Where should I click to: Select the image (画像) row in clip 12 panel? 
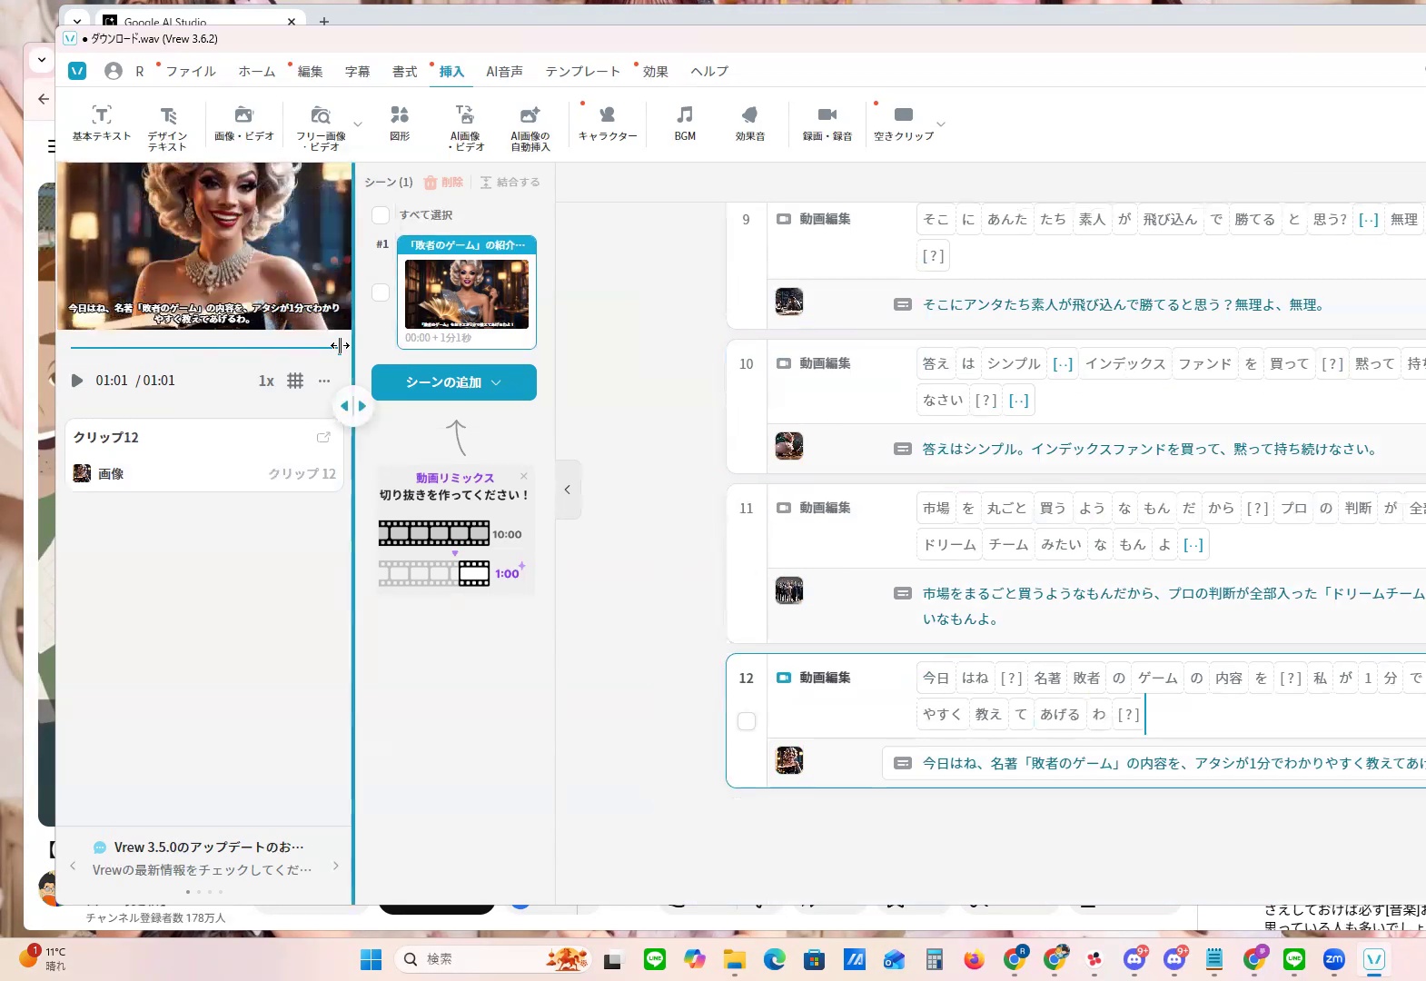click(204, 473)
